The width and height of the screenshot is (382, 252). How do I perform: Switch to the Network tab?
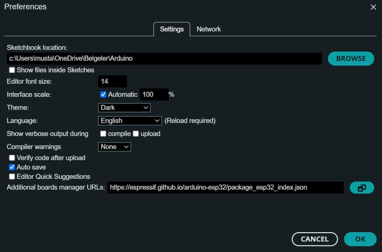pos(209,29)
